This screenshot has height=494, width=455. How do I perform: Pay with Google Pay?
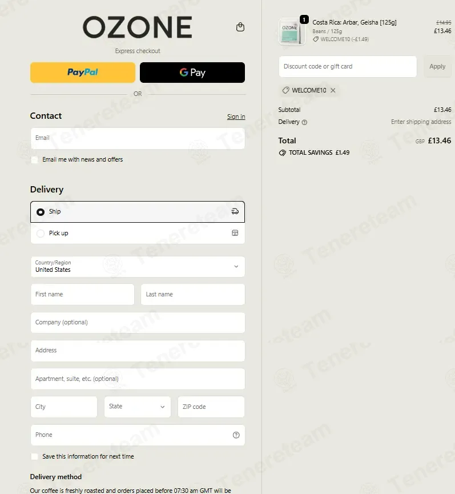pyautogui.click(x=192, y=73)
